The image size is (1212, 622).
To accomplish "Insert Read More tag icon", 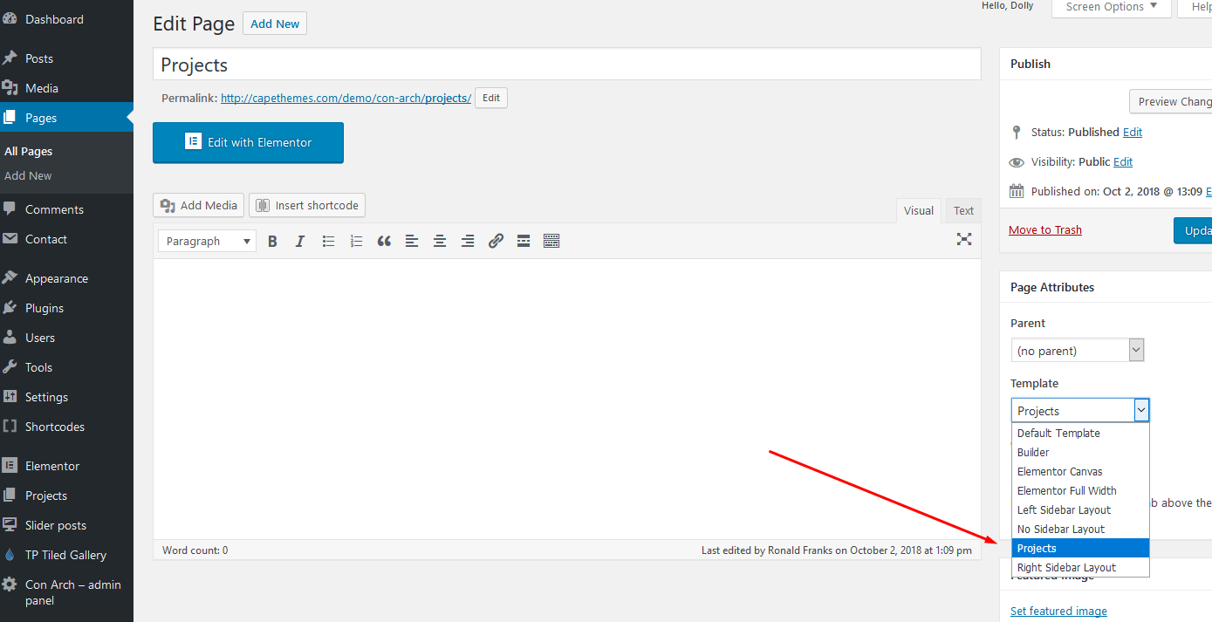I will tap(524, 242).
